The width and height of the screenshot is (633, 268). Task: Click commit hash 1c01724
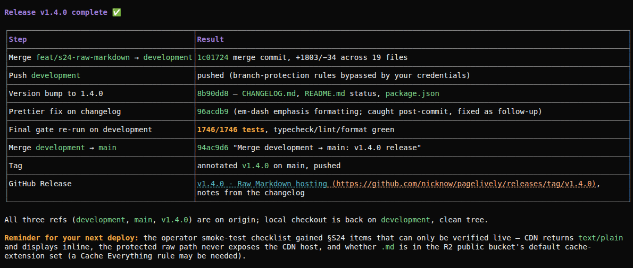coord(213,58)
